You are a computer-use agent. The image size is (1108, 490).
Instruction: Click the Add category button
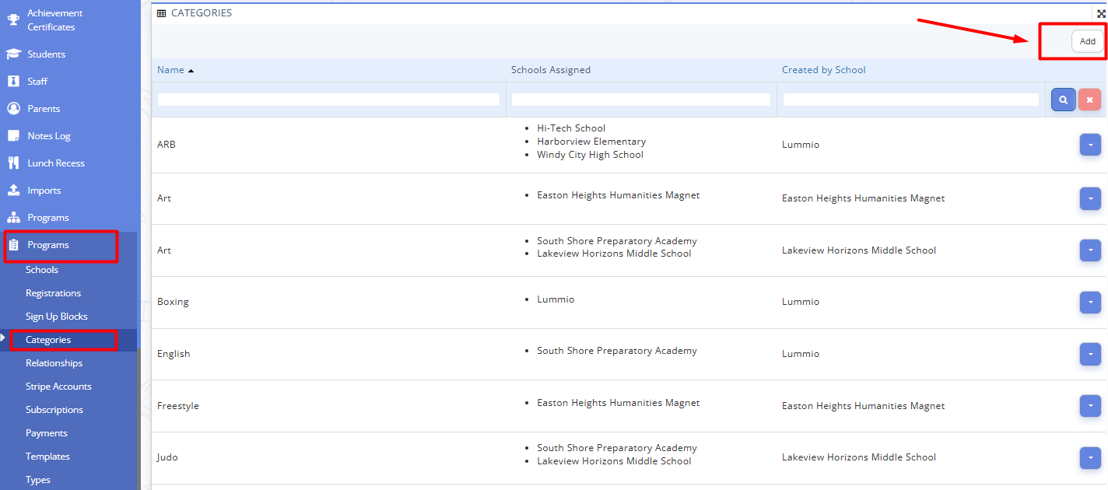[1087, 41]
